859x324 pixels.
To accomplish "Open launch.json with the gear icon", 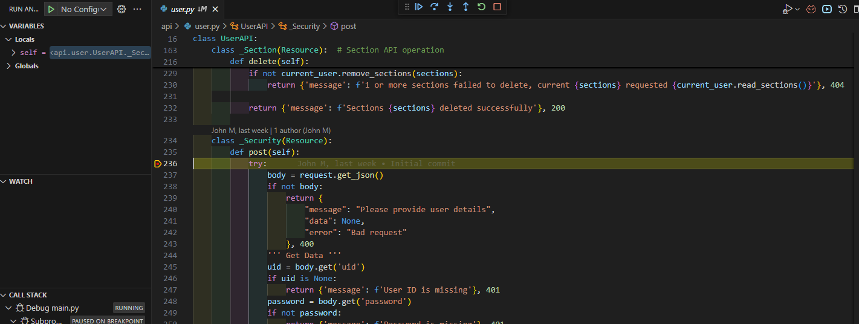I will (x=122, y=9).
